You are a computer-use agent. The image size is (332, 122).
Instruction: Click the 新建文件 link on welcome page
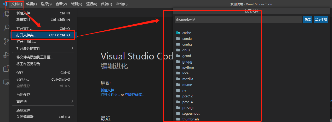tap(107, 90)
